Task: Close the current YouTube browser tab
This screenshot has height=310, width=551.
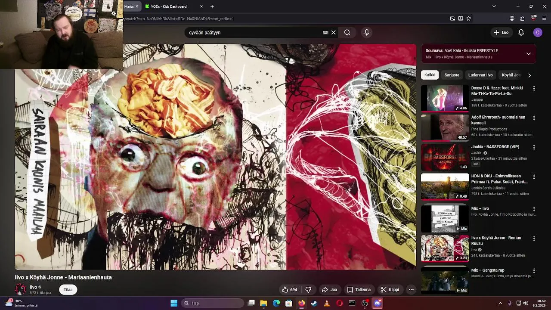Action: (137, 6)
